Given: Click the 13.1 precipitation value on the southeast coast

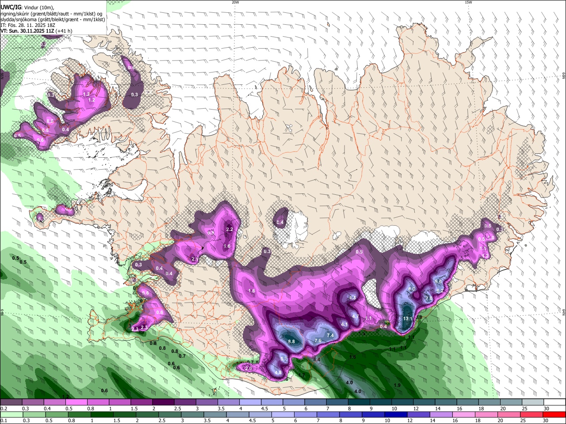Looking at the screenshot, I should click(x=408, y=318).
